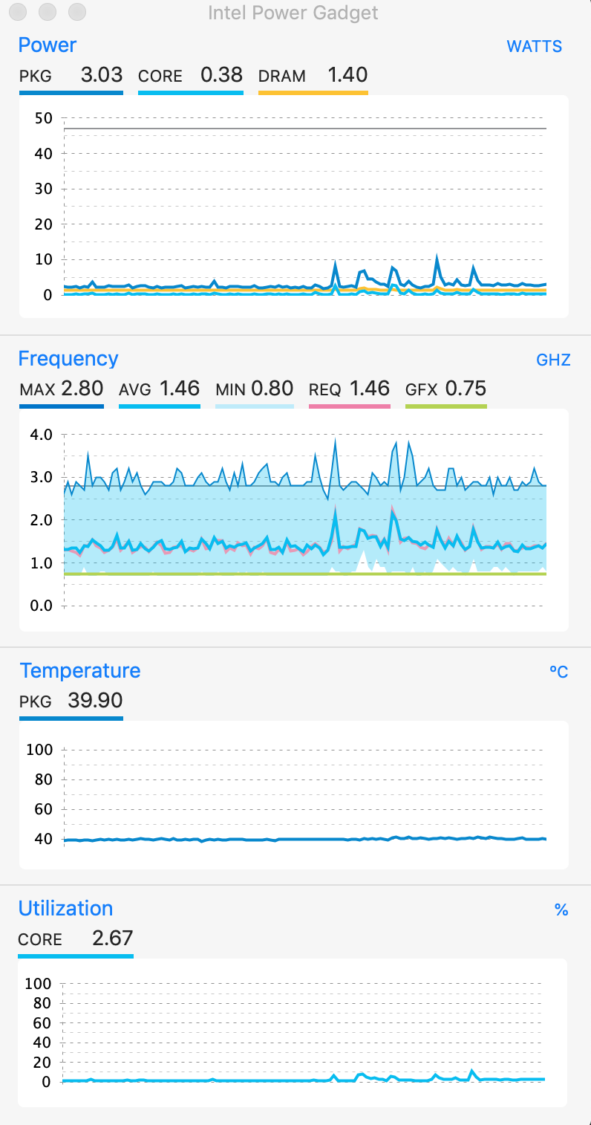Viewport: 591px width, 1125px height.
Task: Click the MIN 0.80 frequency readout
Action: coord(254,389)
